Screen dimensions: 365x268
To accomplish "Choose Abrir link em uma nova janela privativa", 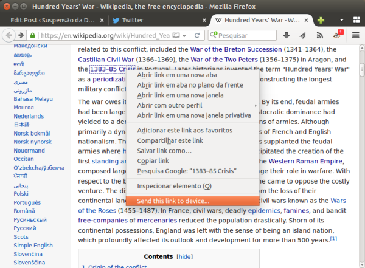I will pyautogui.click(x=193, y=115).
